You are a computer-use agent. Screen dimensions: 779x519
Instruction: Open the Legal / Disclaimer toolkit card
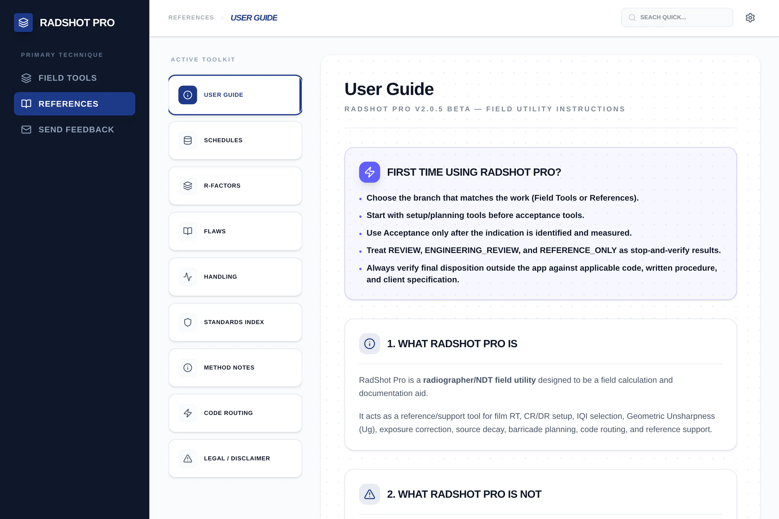click(236, 459)
